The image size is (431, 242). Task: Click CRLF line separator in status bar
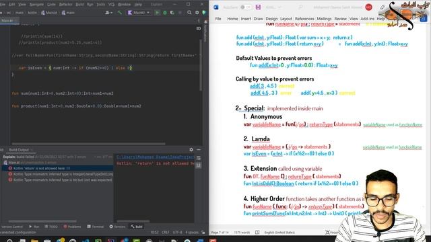pyautogui.click(x=166, y=233)
